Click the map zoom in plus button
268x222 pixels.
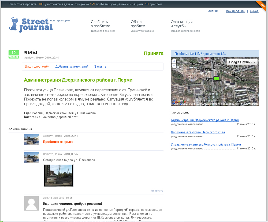click(x=174, y=61)
